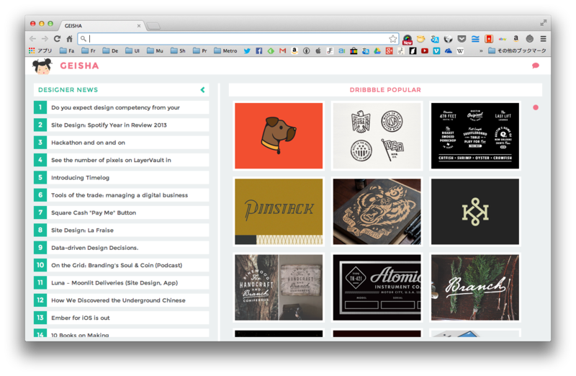Reload the GEISHA page
The width and height of the screenshot is (576, 376).
click(x=57, y=39)
